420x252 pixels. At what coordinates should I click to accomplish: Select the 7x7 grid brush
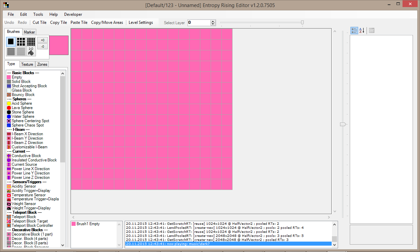point(11,51)
